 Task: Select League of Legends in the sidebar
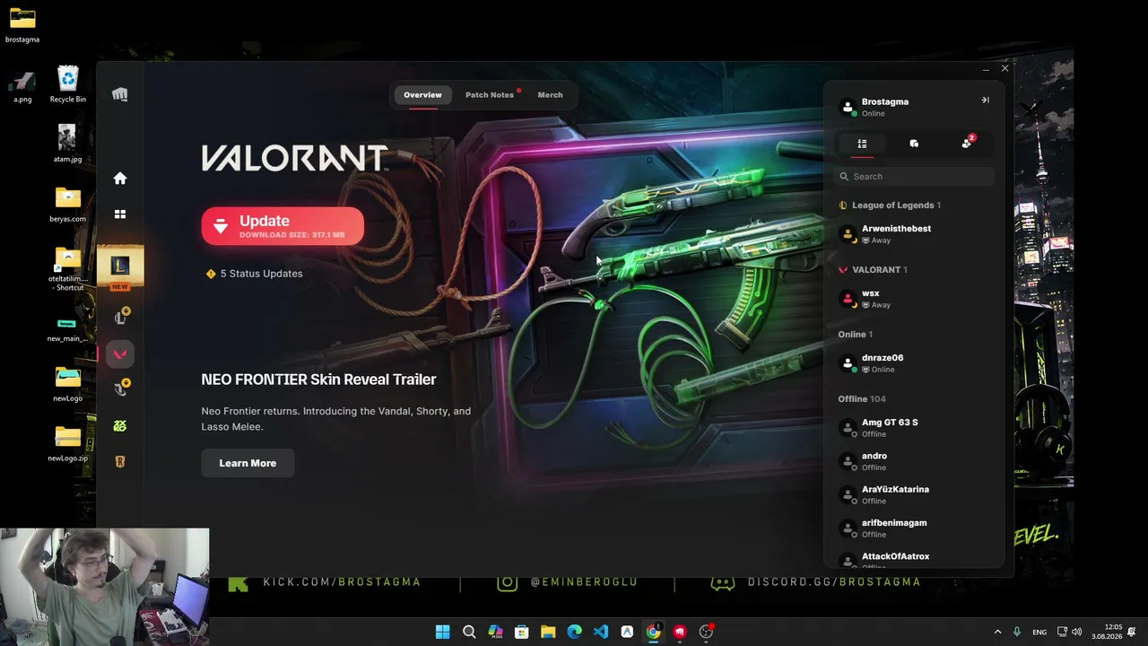tap(120, 266)
